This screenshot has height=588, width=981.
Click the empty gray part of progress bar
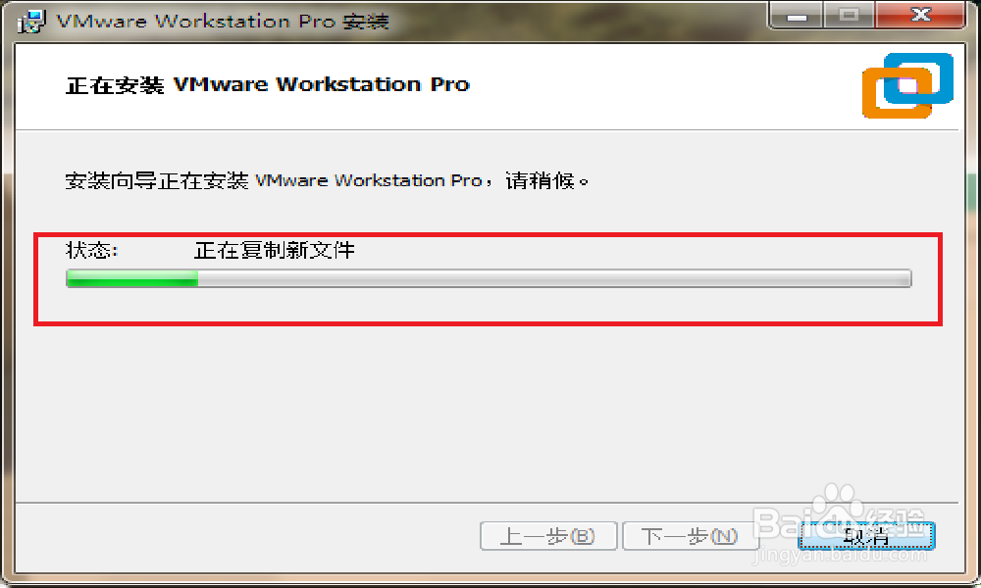(x=554, y=278)
